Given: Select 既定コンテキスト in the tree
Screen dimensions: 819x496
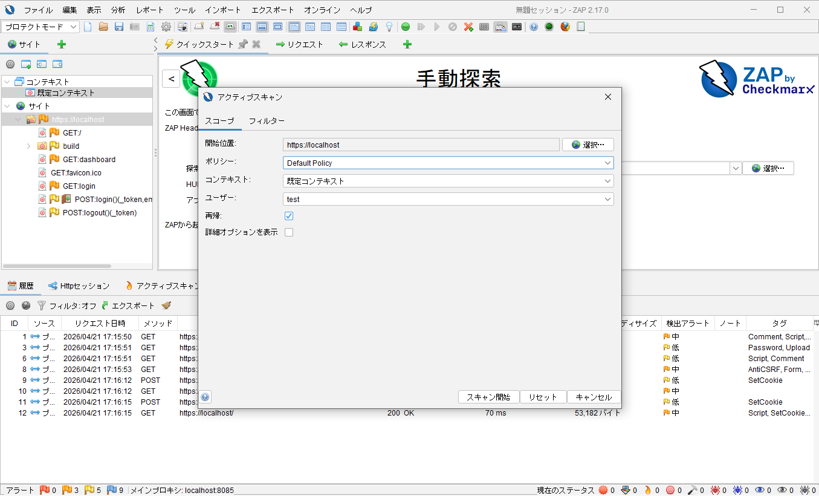Looking at the screenshot, I should (x=66, y=93).
